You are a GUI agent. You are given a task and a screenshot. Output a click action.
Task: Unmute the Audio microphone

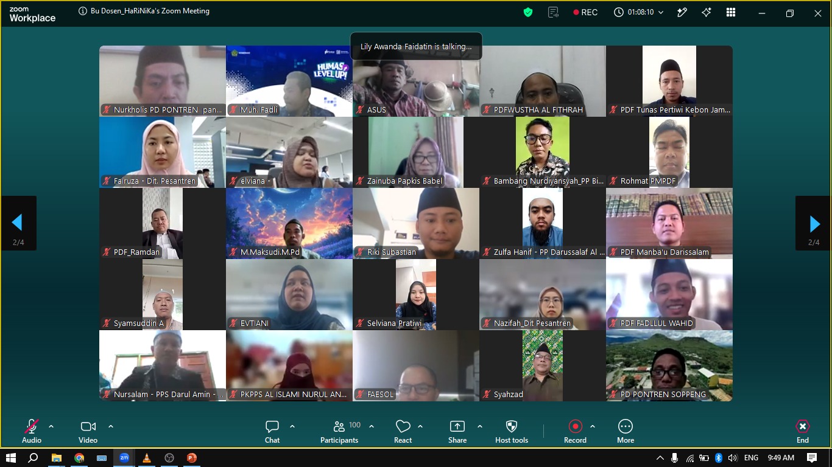(32, 431)
